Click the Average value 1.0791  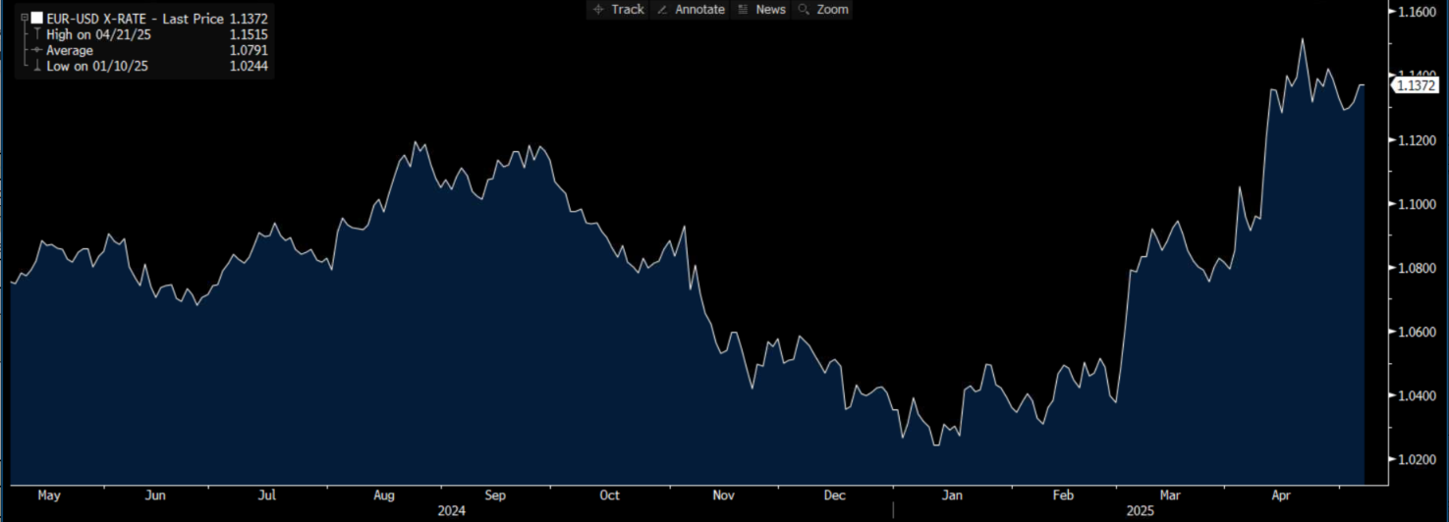click(250, 50)
